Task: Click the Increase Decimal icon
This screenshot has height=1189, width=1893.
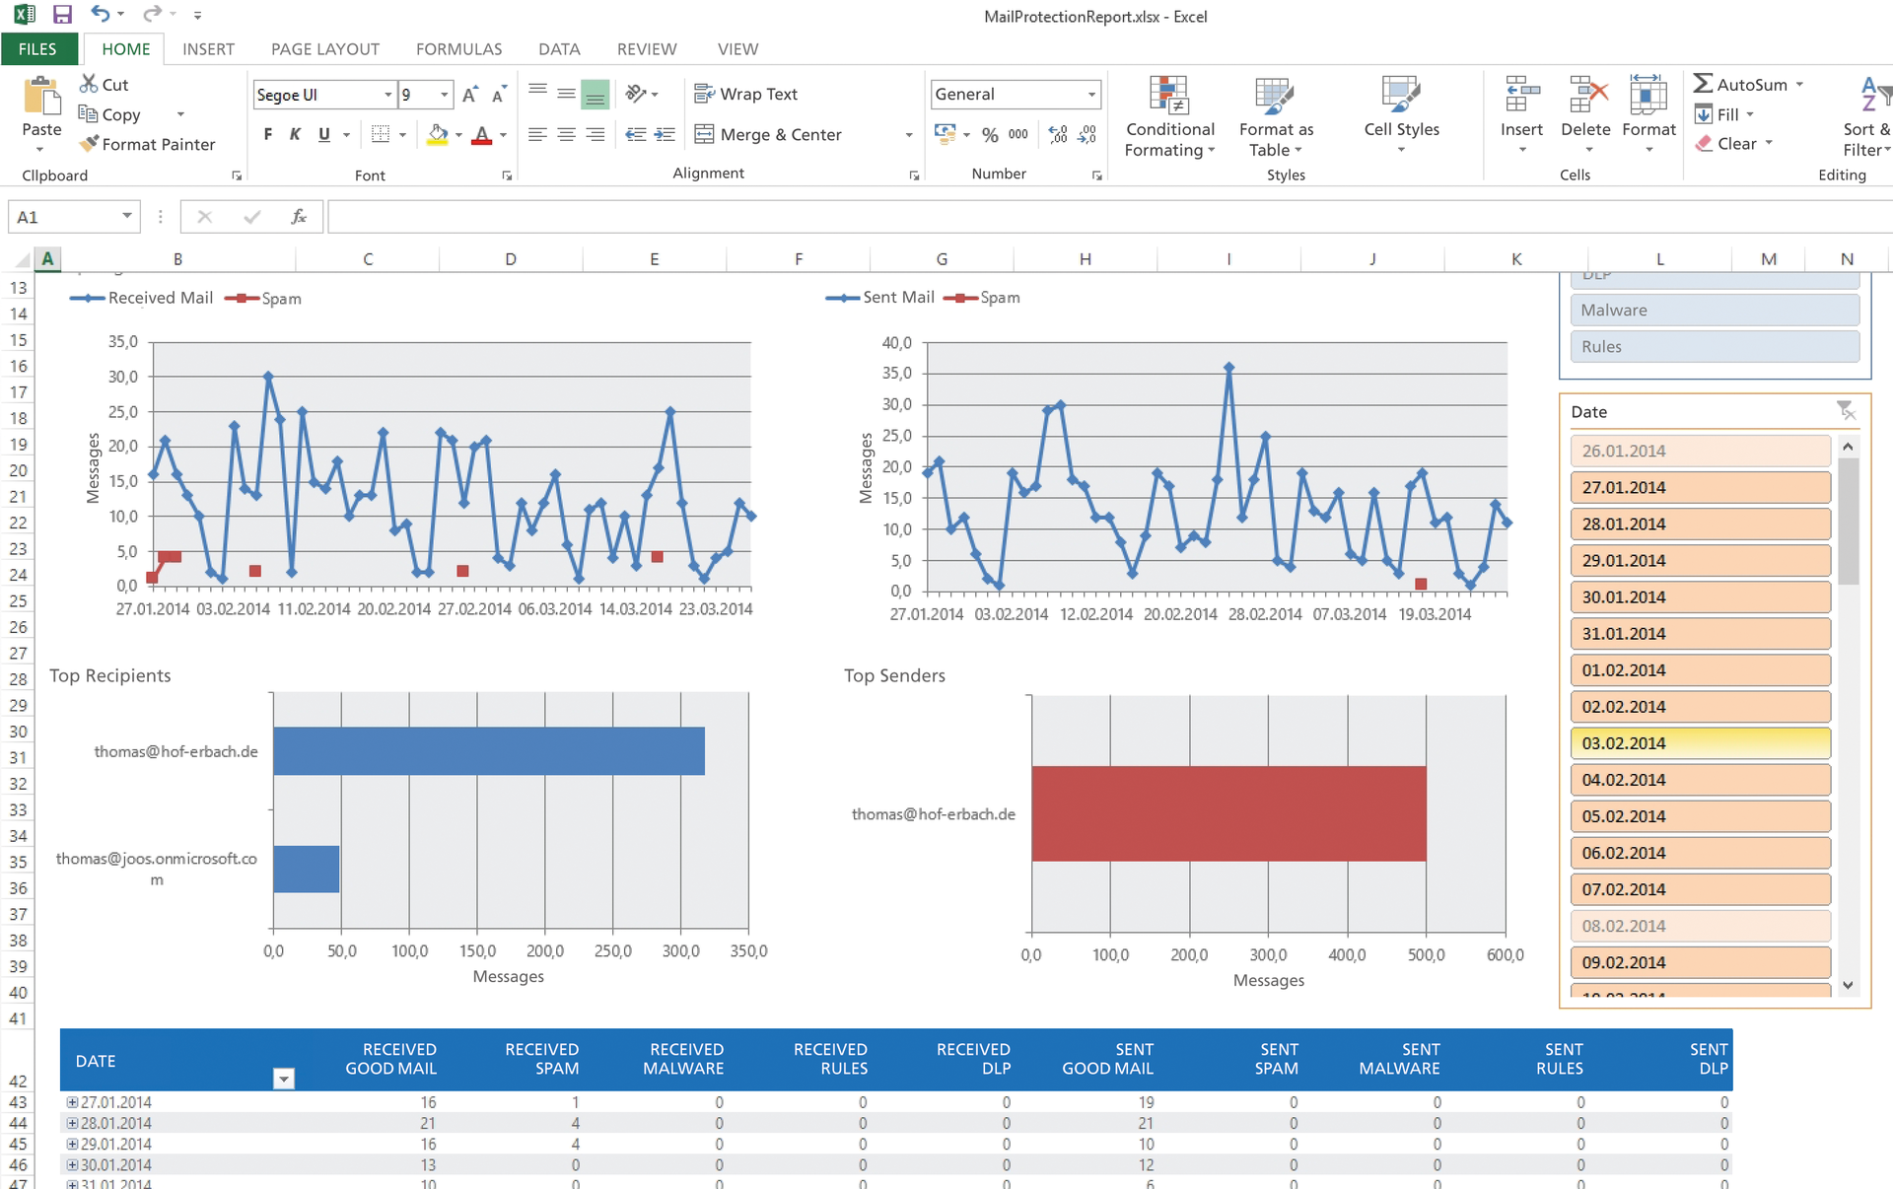Action: coord(1057,134)
